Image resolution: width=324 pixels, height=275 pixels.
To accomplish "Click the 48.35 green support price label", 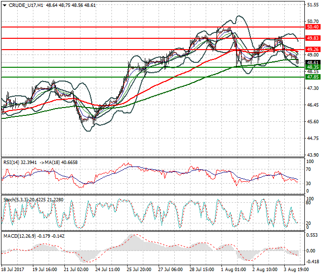I will (313, 67).
